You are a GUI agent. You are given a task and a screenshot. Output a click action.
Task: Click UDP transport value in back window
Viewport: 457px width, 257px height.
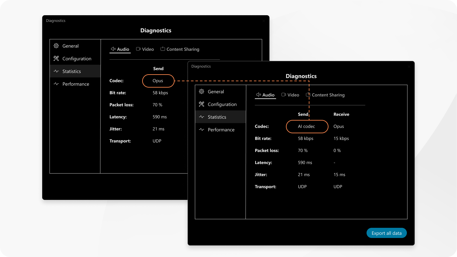[x=157, y=141]
